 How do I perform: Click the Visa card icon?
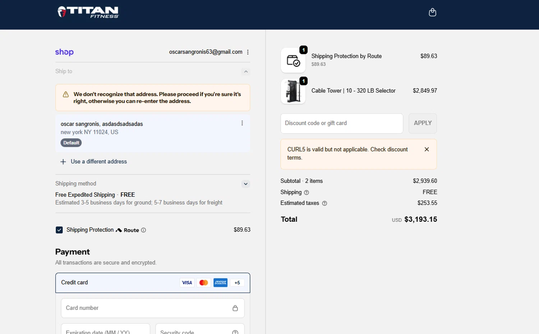tap(187, 283)
